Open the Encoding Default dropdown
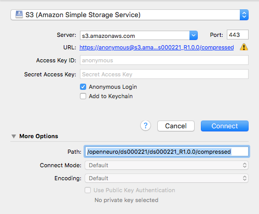Image resolution: width=259 pixels, height=214 pixels. (167, 178)
